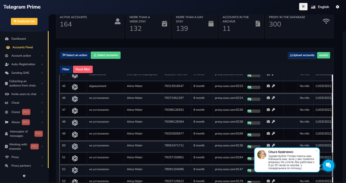Collapse sidebar with the back arrow
The width and height of the screenshot is (346, 183).
pyautogui.click(x=24, y=176)
